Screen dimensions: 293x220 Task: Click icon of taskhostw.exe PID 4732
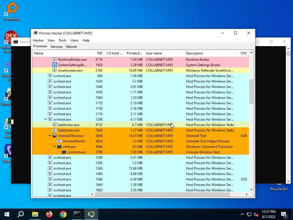55,125
